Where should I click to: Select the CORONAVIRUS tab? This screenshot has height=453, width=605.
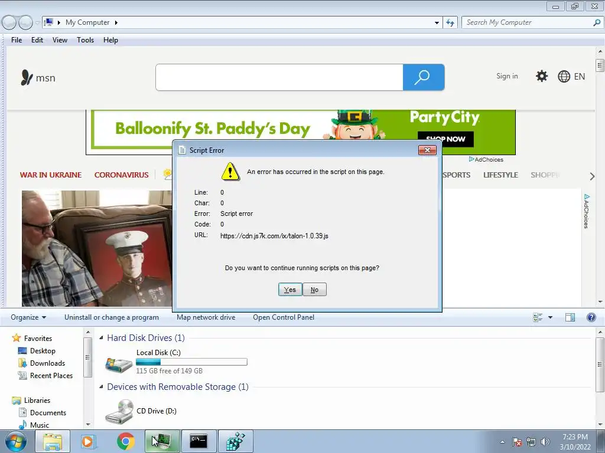[121, 175]
